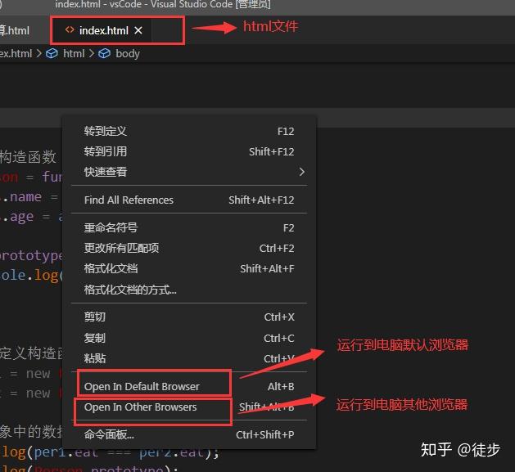Click the log call after ole.

pos(46,276)
